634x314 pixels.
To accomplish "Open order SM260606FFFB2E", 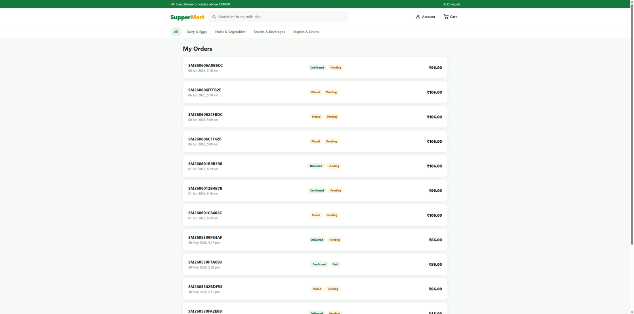I will (315, 92).
